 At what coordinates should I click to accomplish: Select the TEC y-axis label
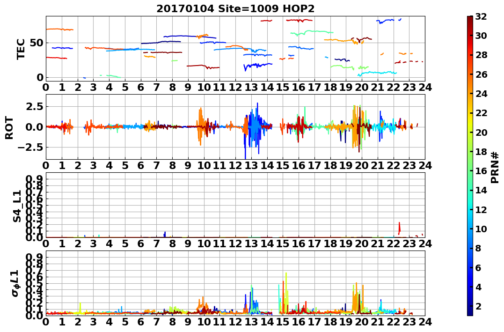[21, 49]
